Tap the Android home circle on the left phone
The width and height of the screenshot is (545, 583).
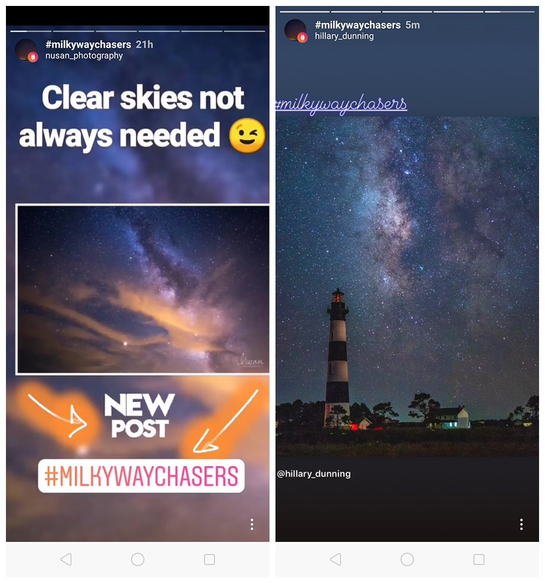click(137, 559)
